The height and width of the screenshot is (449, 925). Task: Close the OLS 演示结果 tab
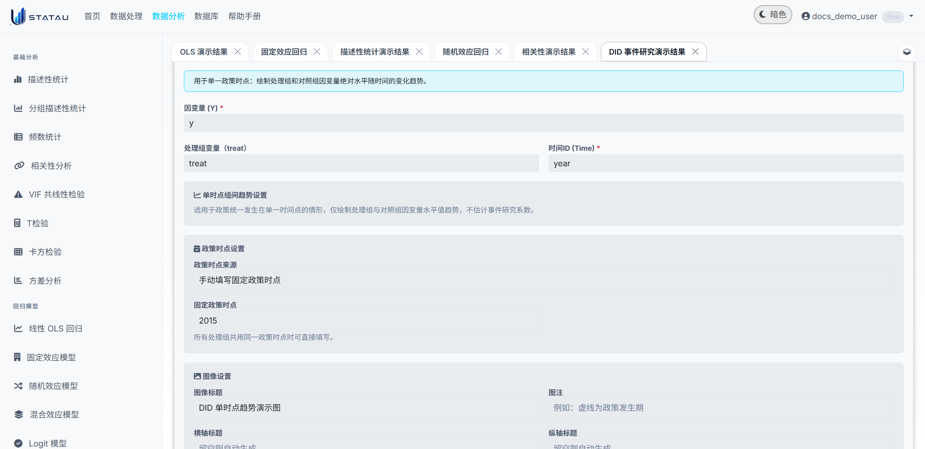(x=237, y=52)
